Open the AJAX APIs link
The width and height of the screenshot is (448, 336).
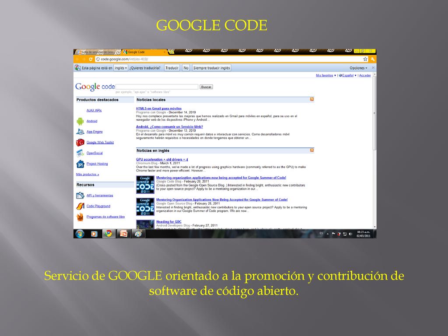pos(94,110)
